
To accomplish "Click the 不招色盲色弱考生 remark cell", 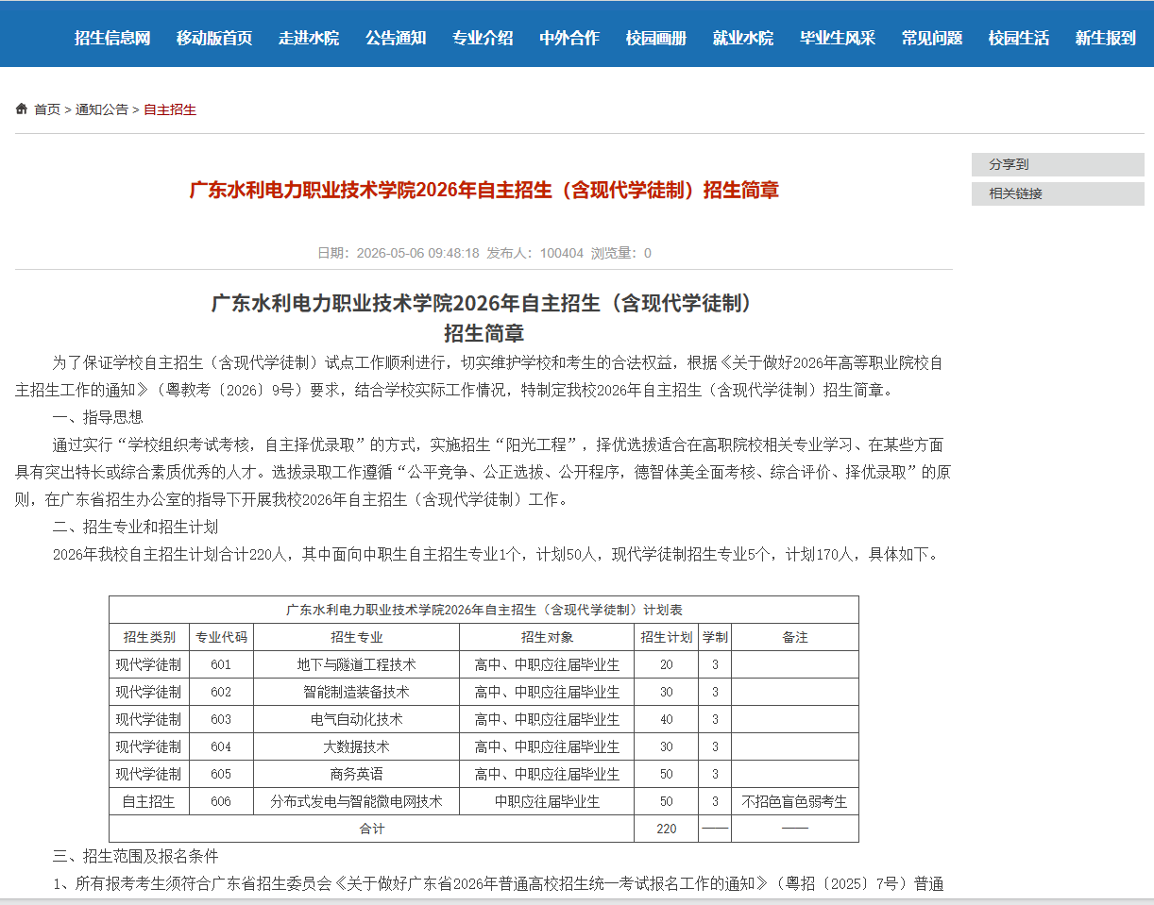I will pos(795,801).
